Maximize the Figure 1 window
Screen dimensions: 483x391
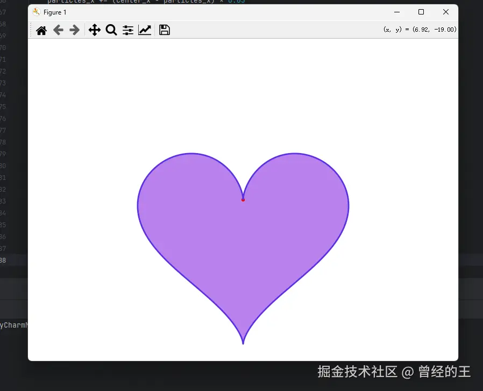tap(421, 12)
